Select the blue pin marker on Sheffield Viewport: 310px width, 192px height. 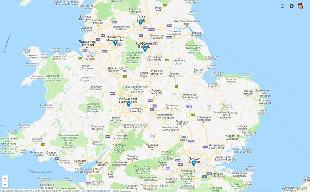tap(145, 49)
